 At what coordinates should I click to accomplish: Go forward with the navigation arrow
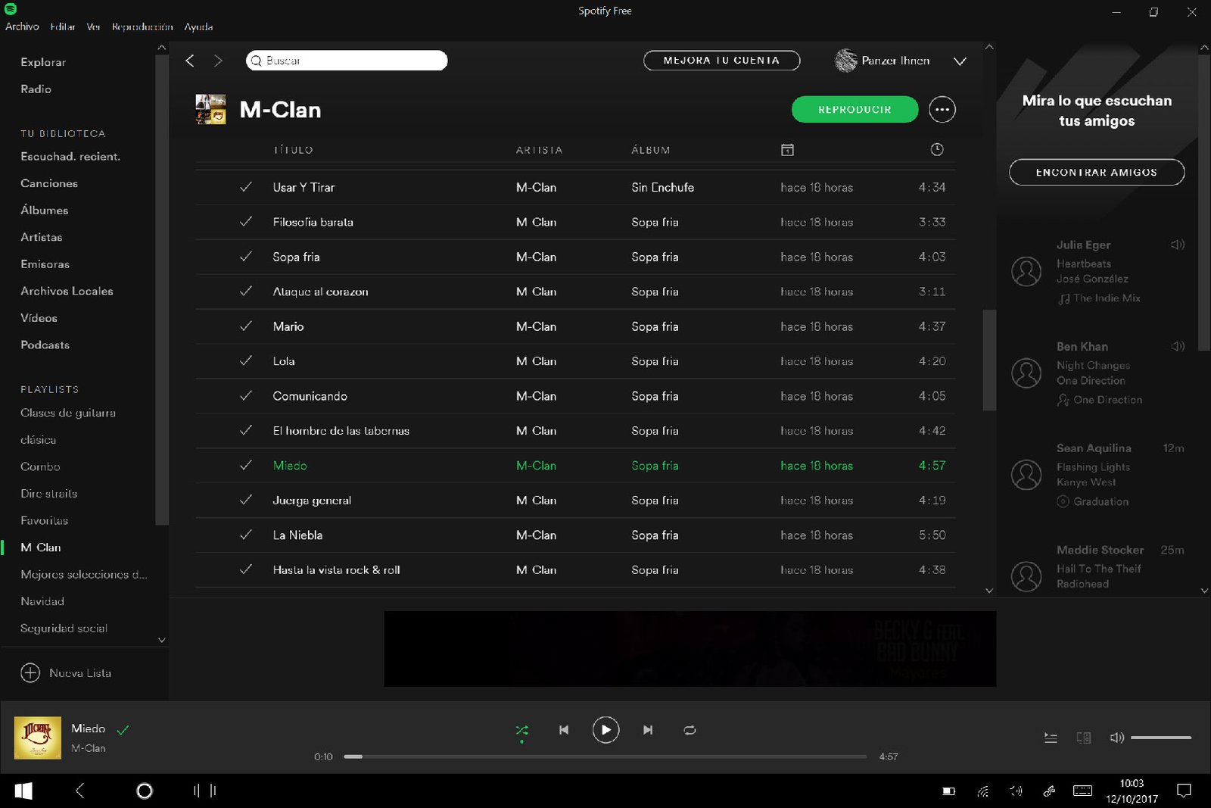(x=218, y=61)
